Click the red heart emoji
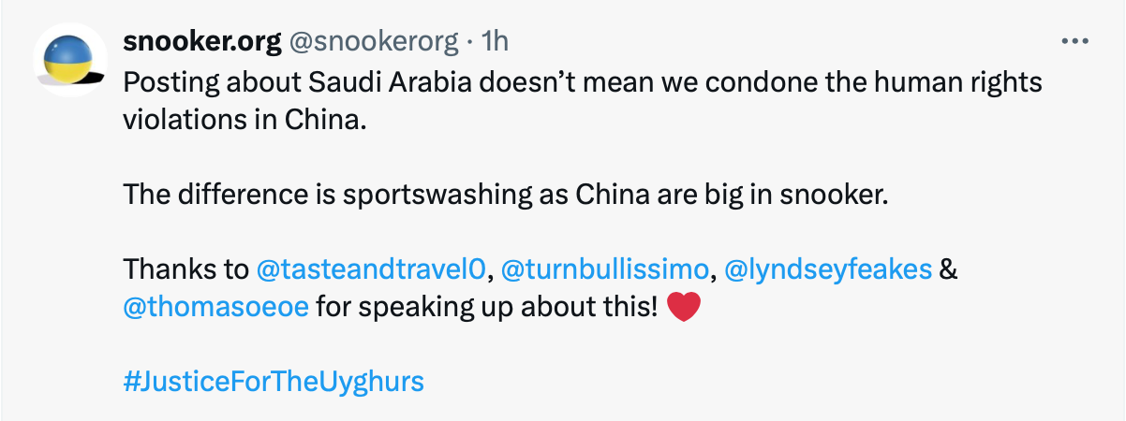 682,308
